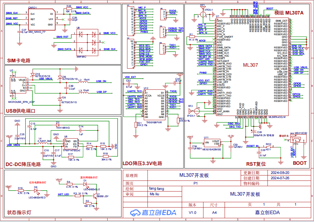
Task: Select header H4 with DEBUG_TXD pins
Action: coord(163,33)
